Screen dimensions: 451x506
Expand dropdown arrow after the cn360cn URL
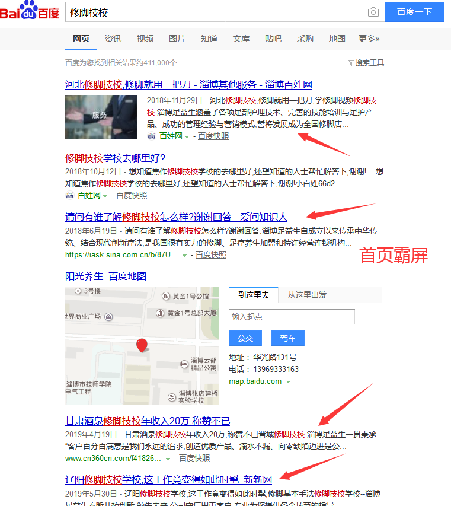[168, 459]
